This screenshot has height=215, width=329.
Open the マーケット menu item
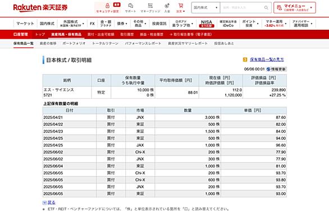[25, 24]
